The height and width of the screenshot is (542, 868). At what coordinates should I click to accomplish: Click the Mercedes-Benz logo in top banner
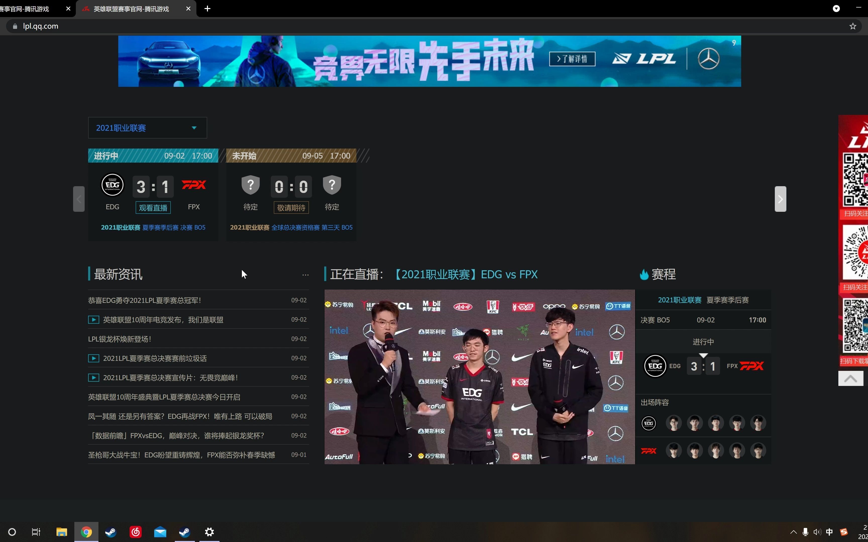pyautogui.click(x=708, y=59)
